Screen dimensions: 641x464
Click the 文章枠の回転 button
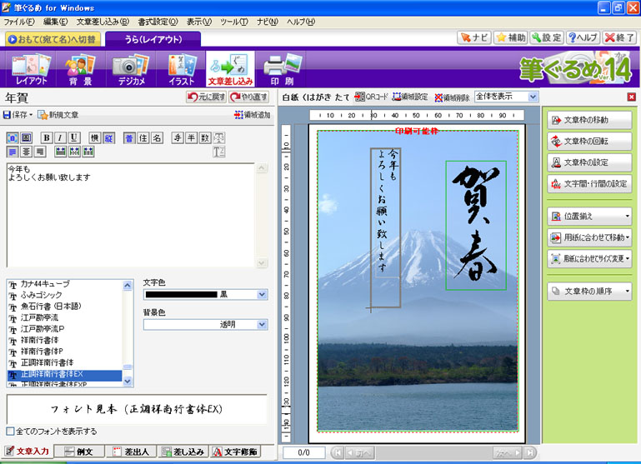(x=589, y=141)
